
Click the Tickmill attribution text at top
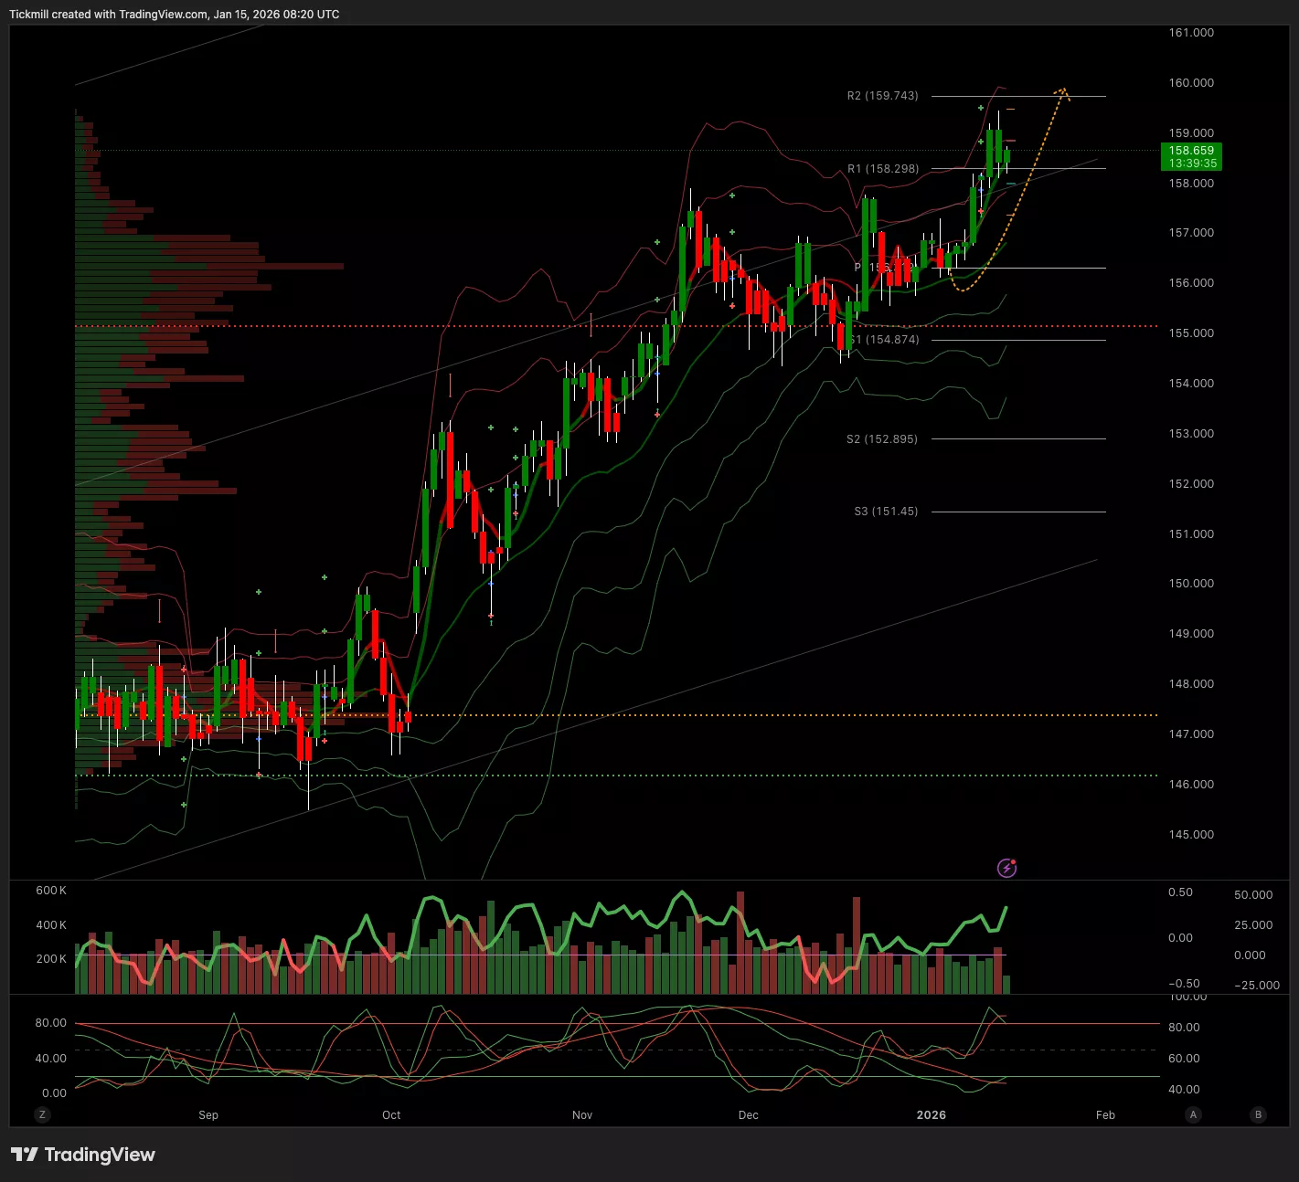click(x=174, y=15)
